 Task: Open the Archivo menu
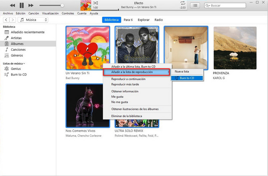(x=8, y=13)
